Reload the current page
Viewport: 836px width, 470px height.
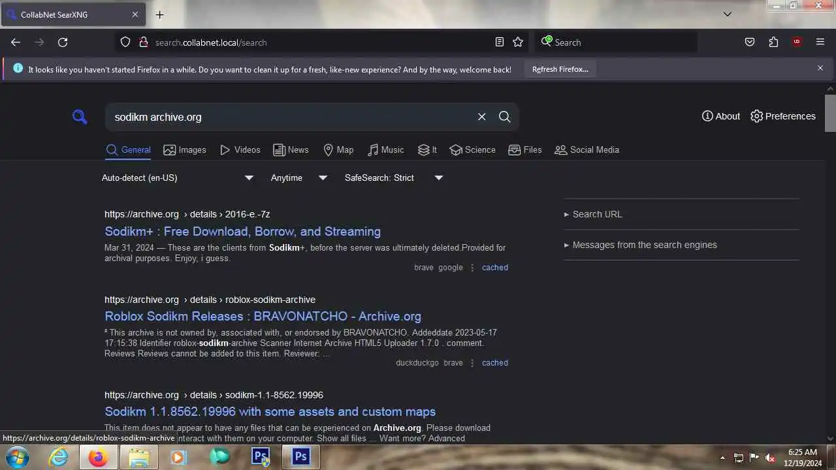click(63, 42)
